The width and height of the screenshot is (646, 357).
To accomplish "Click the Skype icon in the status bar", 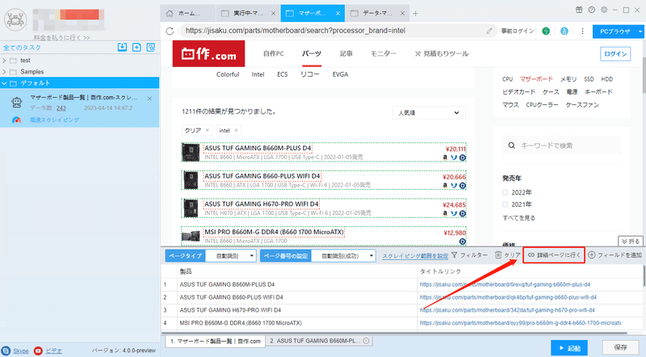I will click(6, 351).
